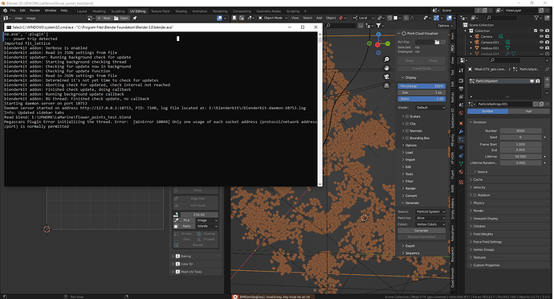Open the Source dropdown showing Particle System
The image size is (554, 299).
pos(430,211)
